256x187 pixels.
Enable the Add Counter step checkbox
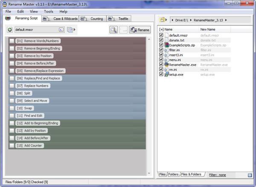click(12, 146)
